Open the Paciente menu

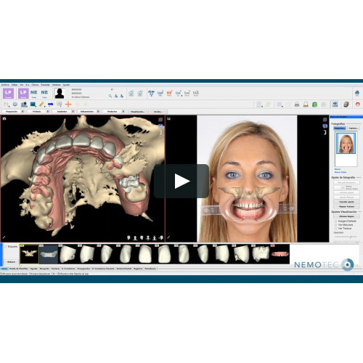pos(45,85)
